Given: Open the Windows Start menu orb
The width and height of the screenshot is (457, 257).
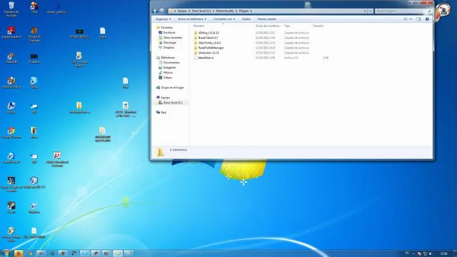Looking at the screenshot, I should pos(6,252).
